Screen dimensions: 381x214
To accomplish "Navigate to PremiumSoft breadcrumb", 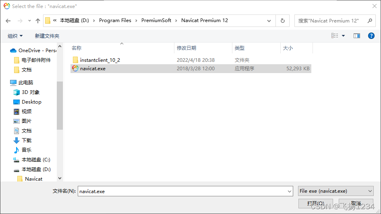I will coord(156,20).
